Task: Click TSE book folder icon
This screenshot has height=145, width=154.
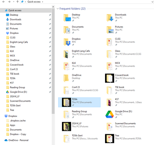Action: 109,90
